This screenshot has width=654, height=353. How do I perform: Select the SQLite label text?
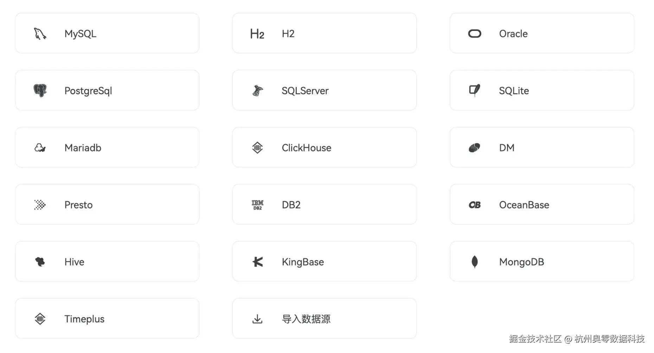click(514, 91)
